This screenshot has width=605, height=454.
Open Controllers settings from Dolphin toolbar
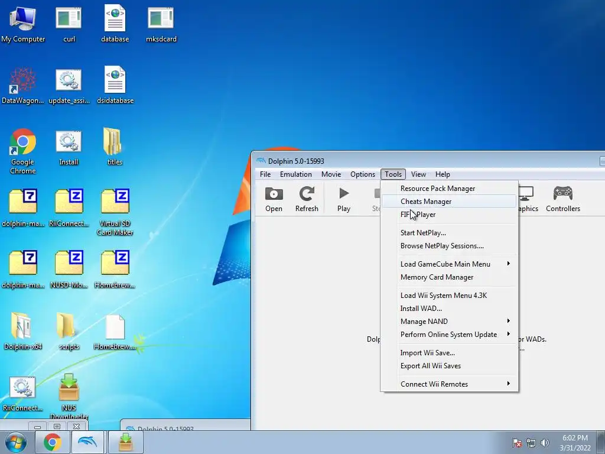(x=563, y=200)
